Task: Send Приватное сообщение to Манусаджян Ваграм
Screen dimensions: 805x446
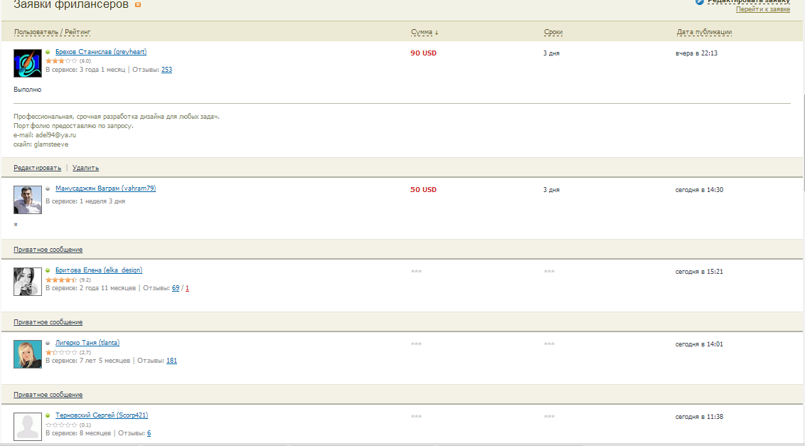Action: 48,250
